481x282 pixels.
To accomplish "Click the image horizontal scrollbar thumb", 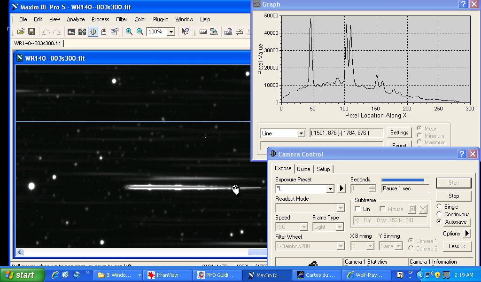I will (x=257, y=252).
